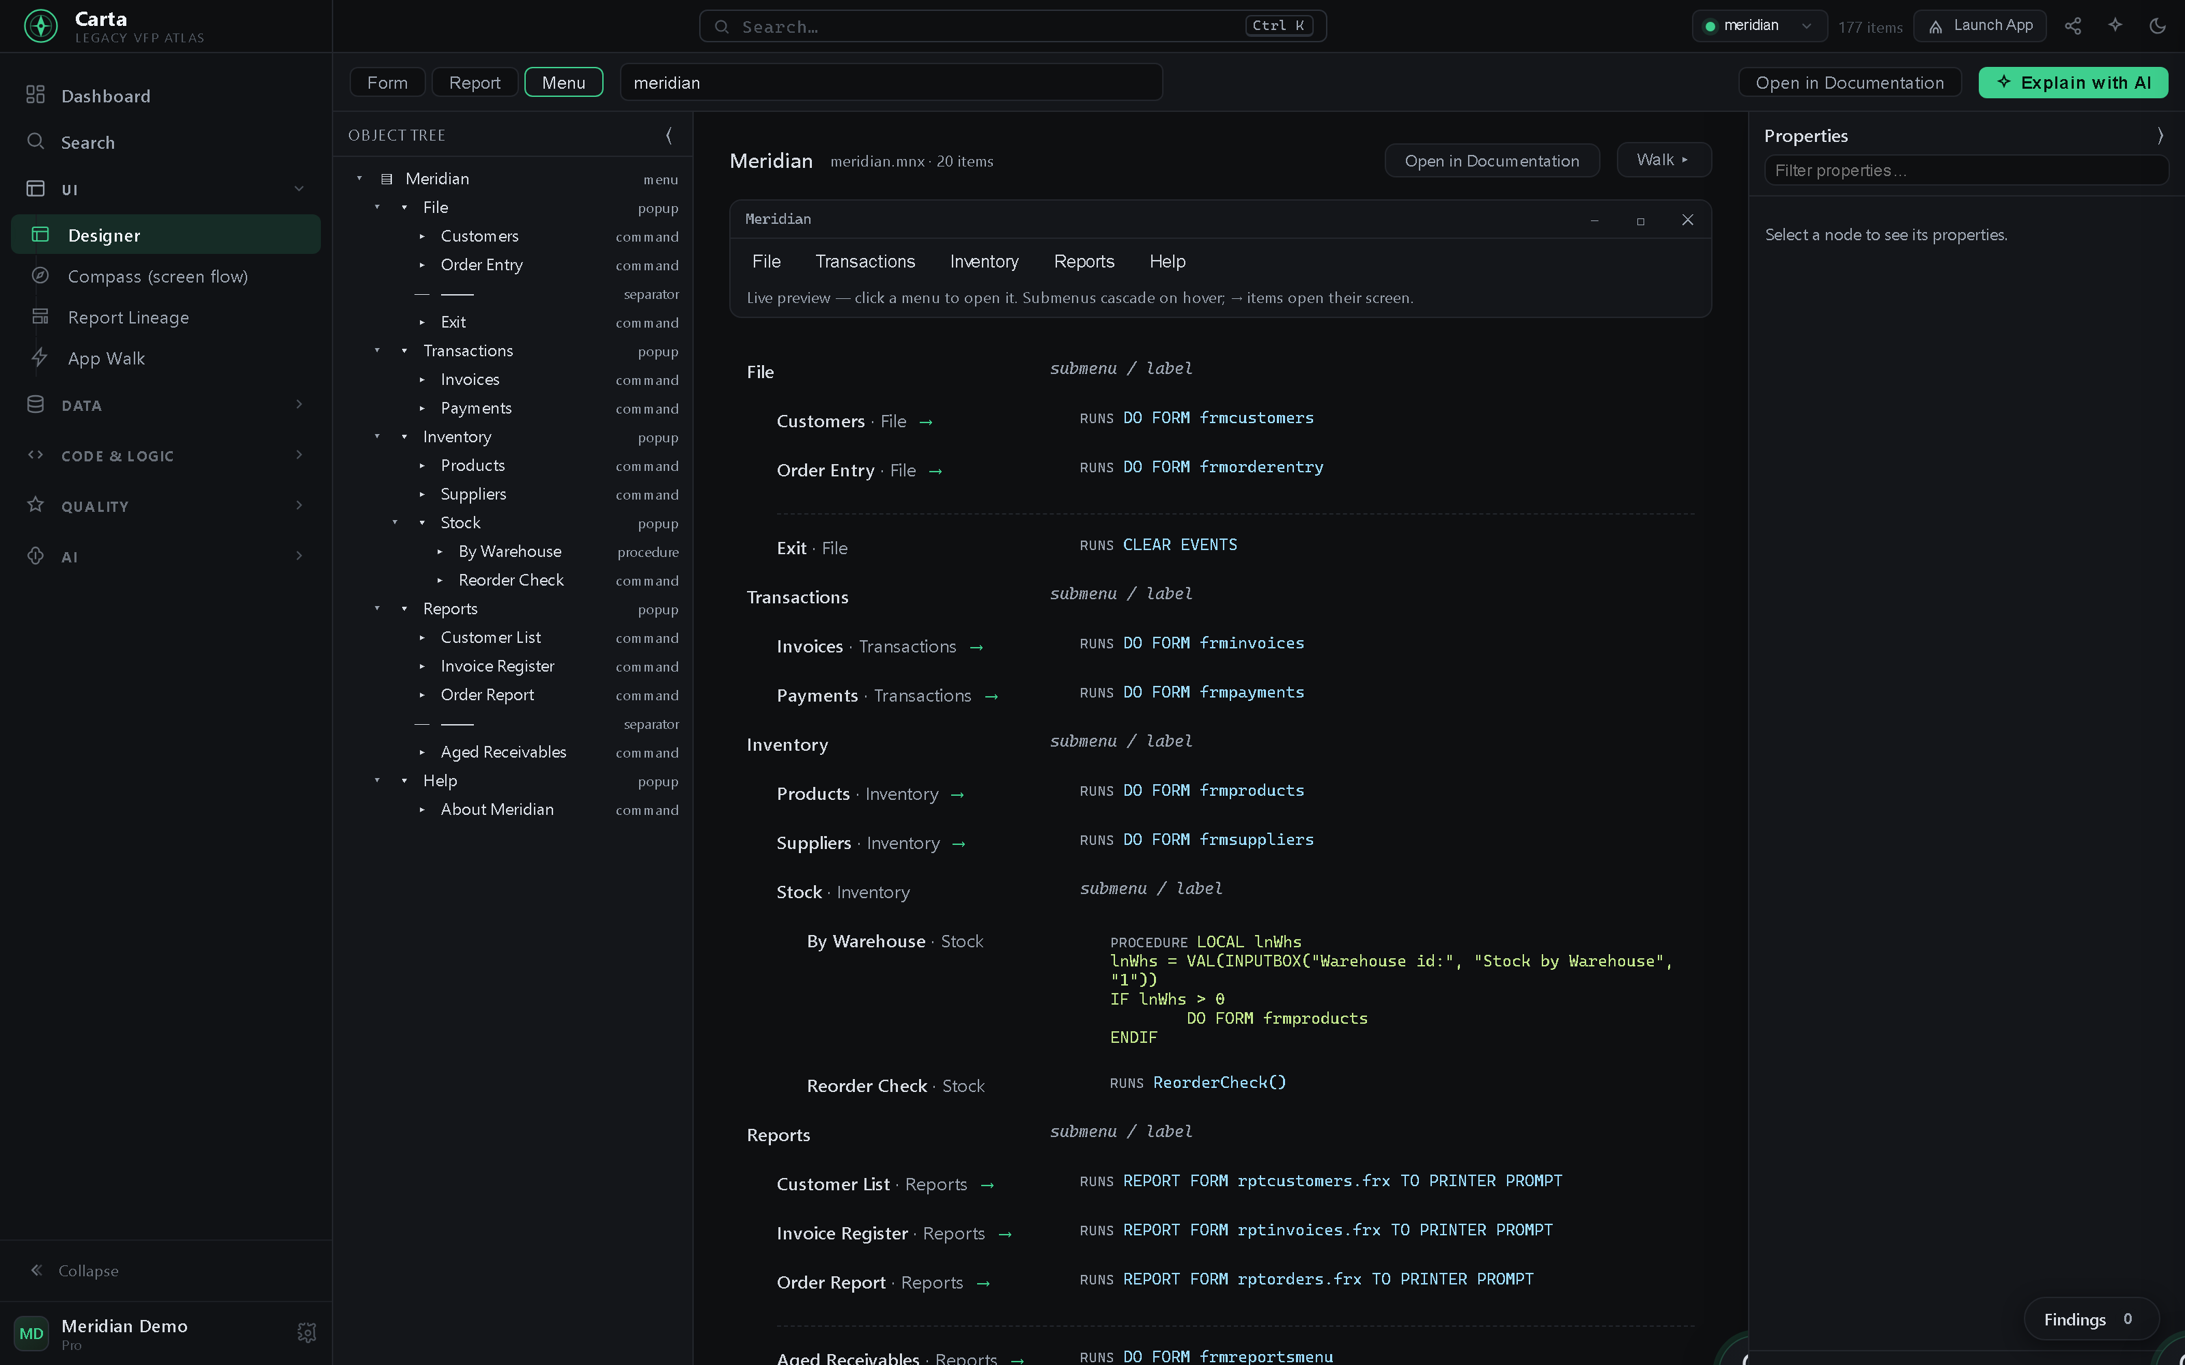Viewport: 2185px width, 1365px height.
Task: Click the Findings counter button
Action: 2090,1319
